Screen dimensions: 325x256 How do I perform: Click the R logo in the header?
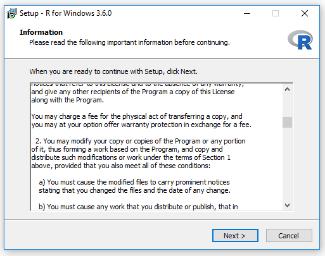[x=300, y=40]
